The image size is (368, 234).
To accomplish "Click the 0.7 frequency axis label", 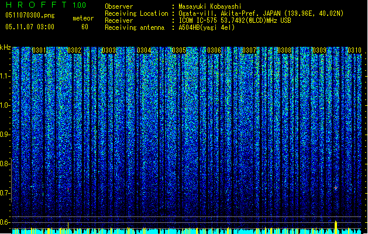I will (5, 193).
